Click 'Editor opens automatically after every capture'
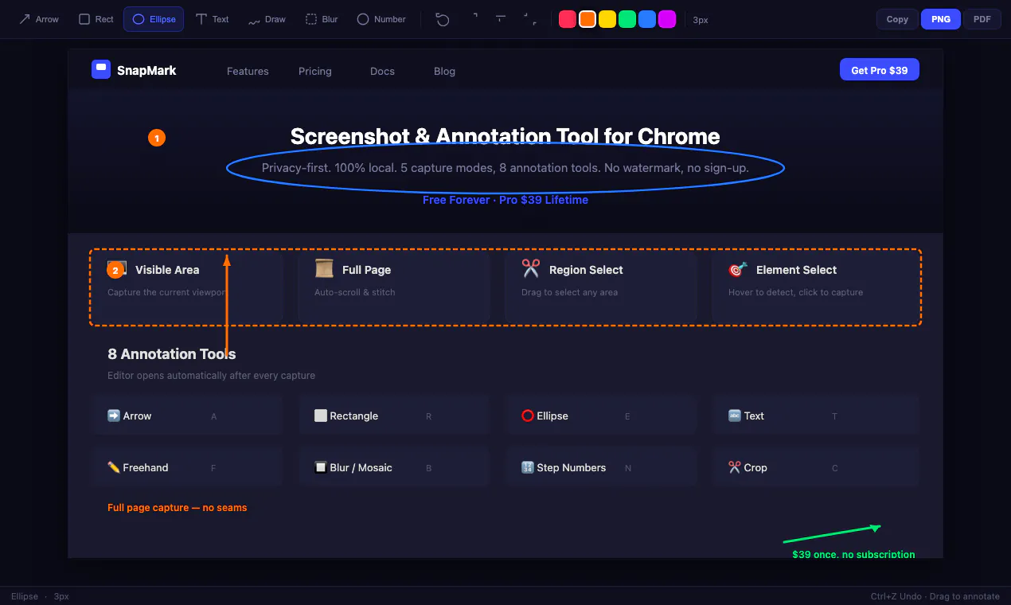The image size is (1011, 605). [212, 375]
